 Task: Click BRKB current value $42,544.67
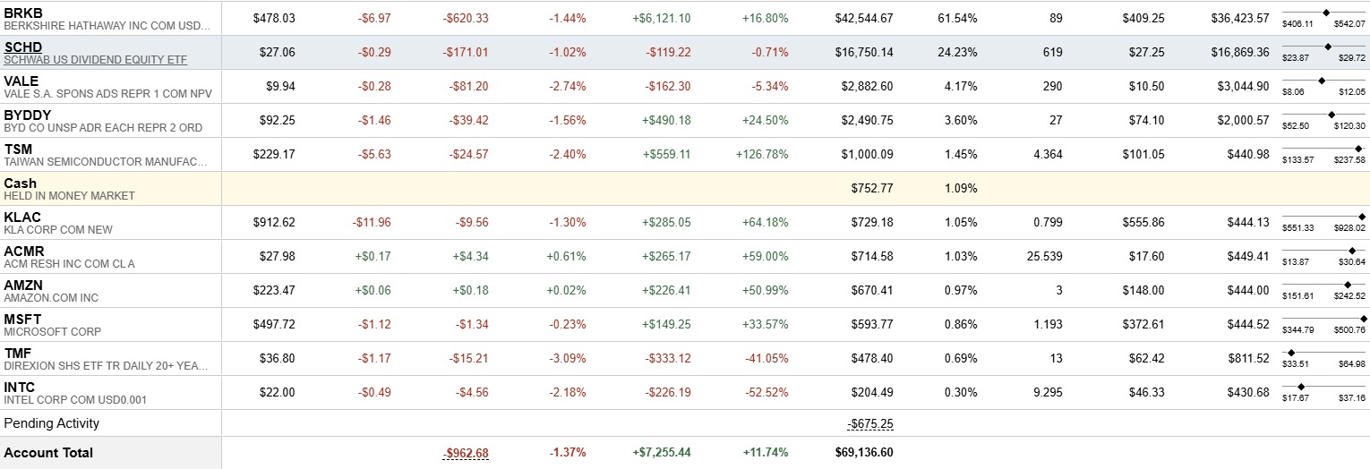coord(864,18)
